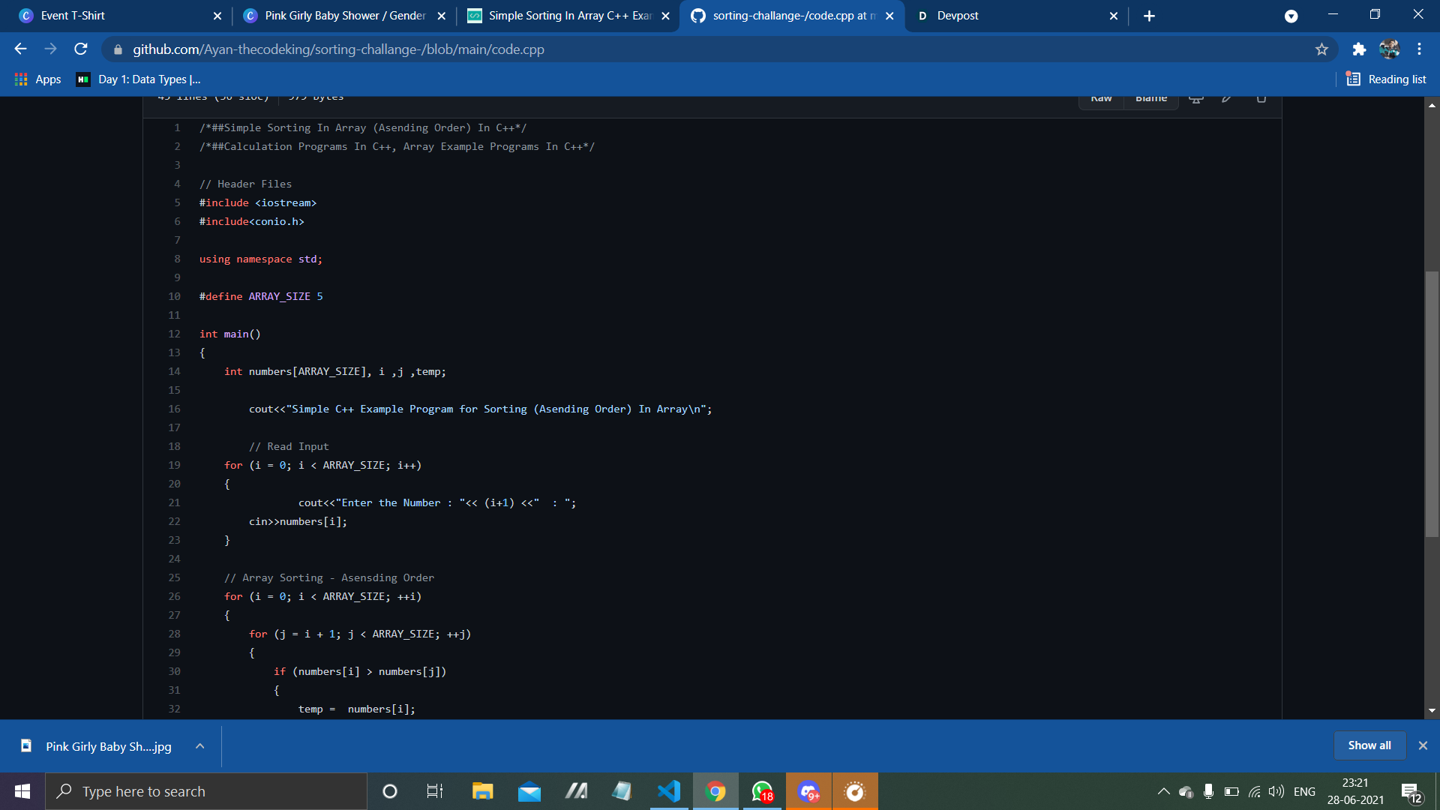Image resolution: width=1440 pixels, height=810 pixels.
Task: Open File Explorer from taskbar
Action: pos(482,791)
